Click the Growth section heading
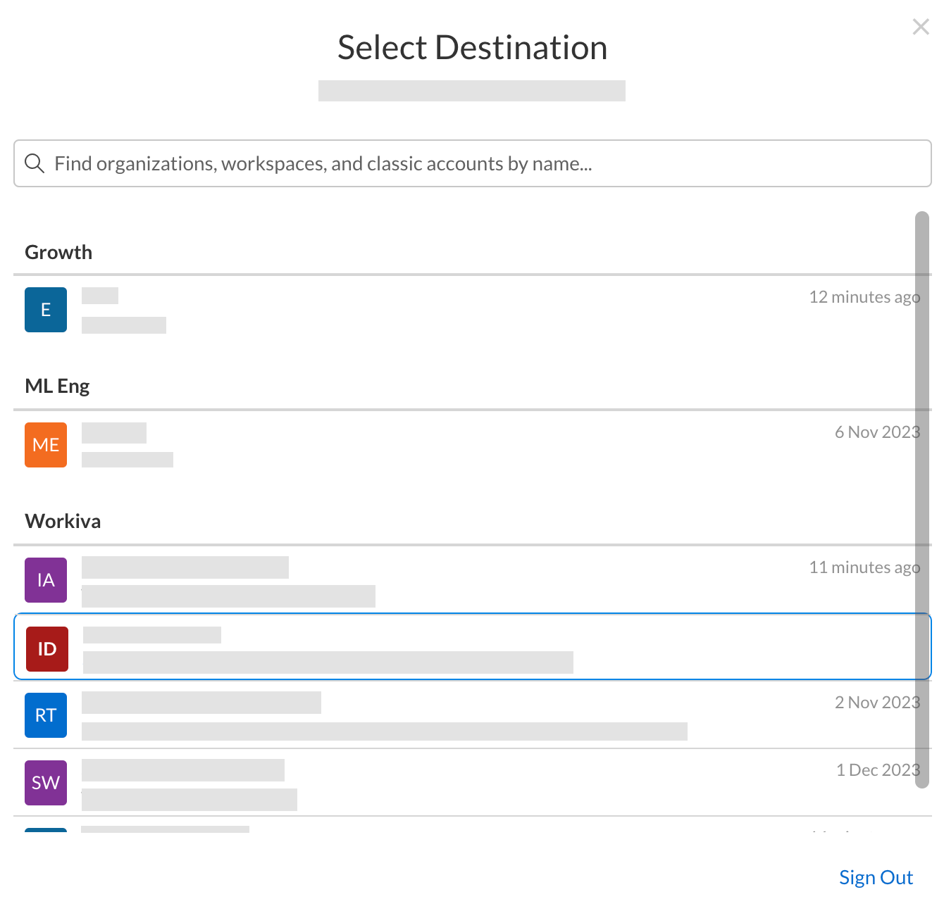Screen dimensions: 944x911 click(58, 252)
